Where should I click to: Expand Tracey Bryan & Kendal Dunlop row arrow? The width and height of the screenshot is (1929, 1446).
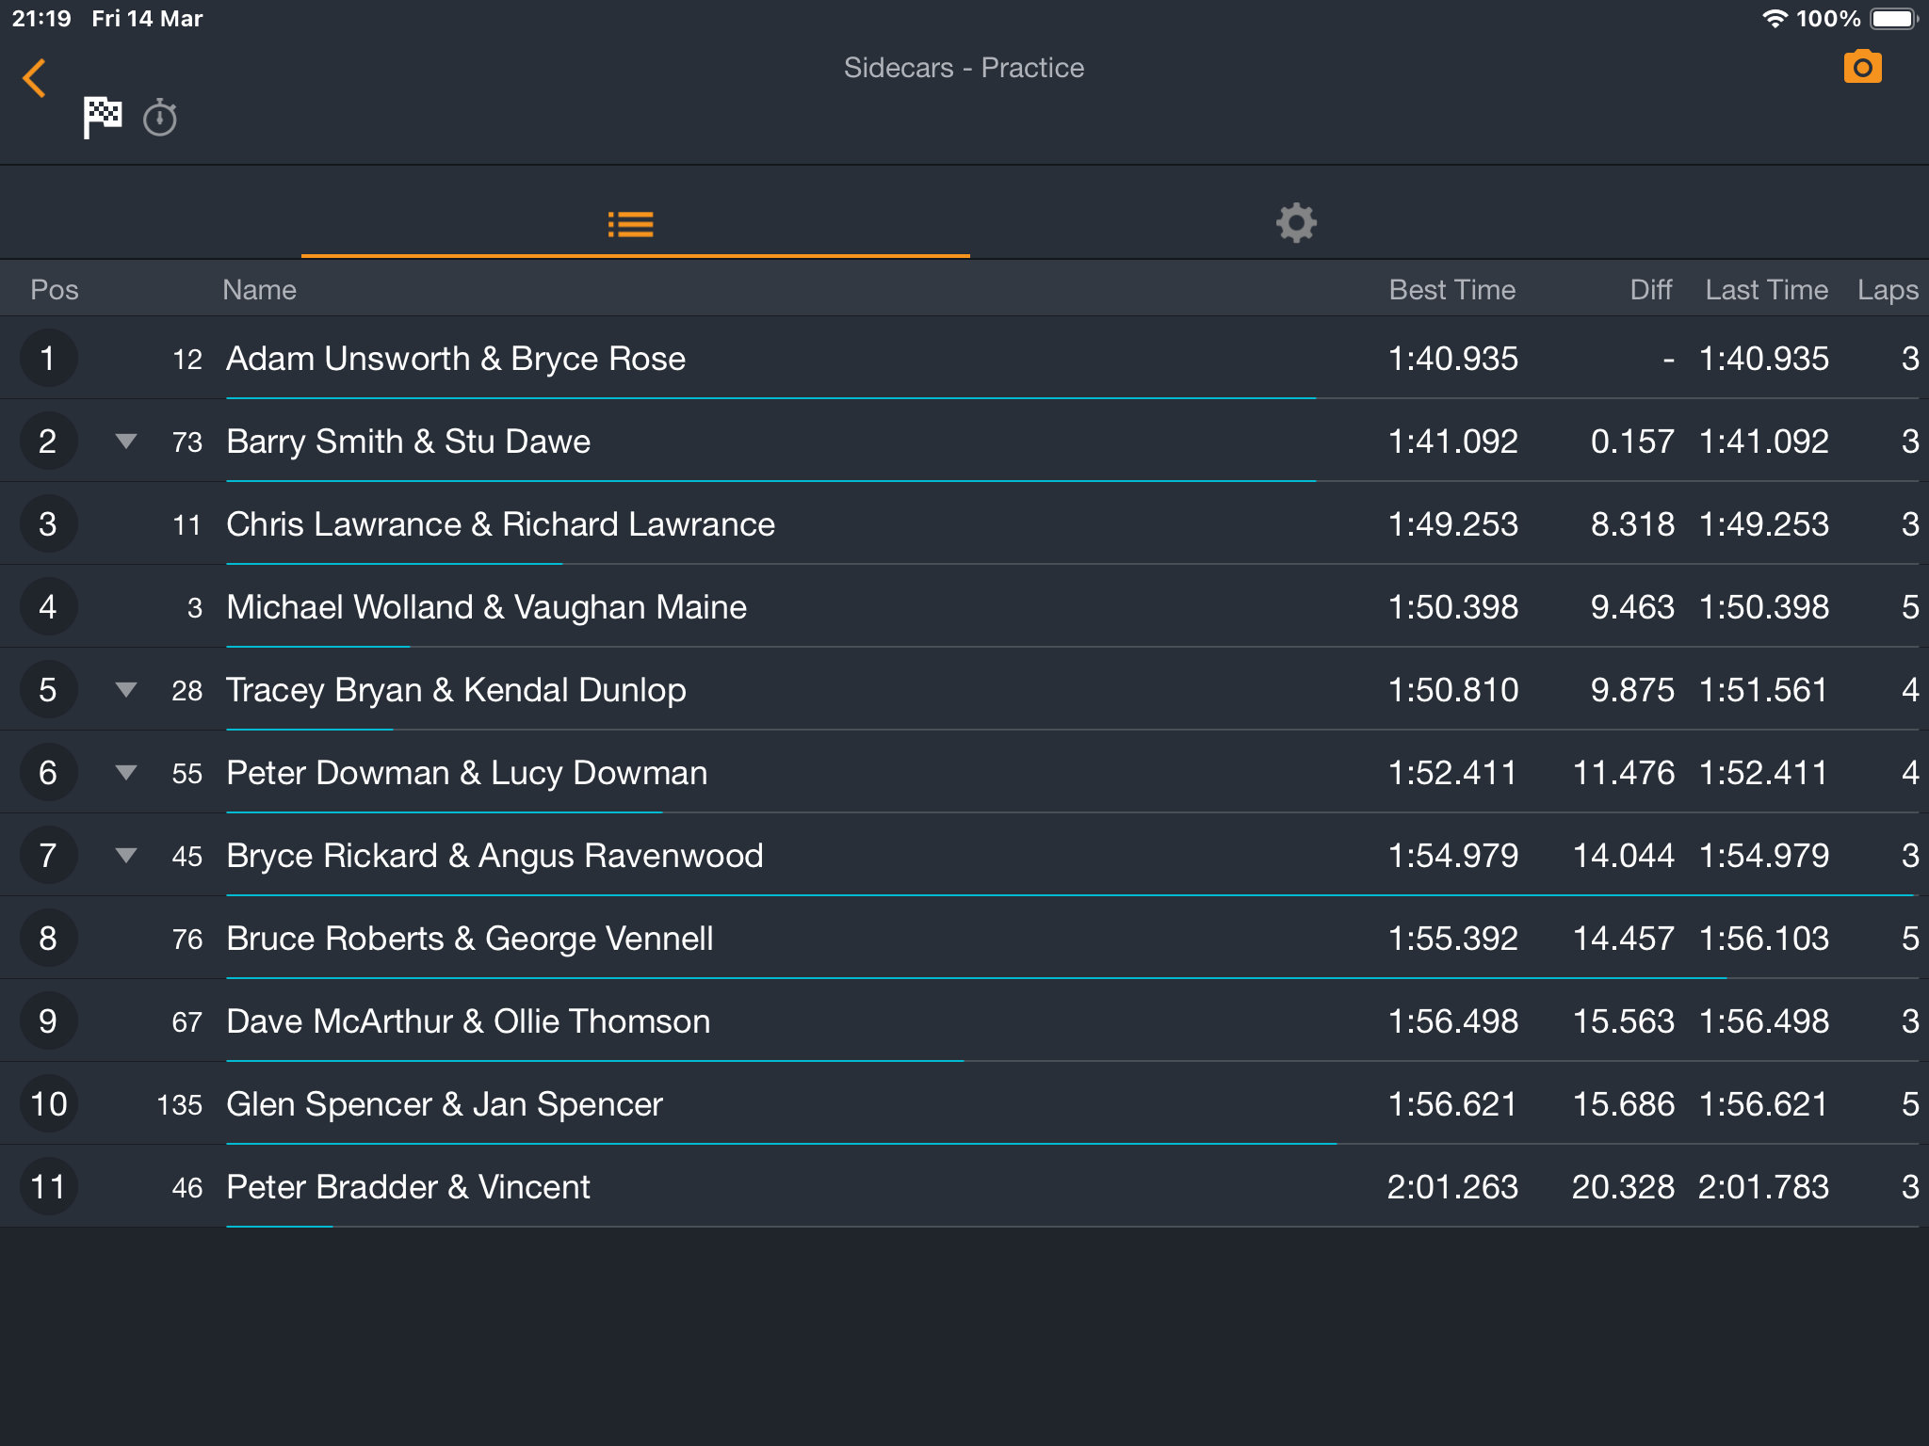126,689
